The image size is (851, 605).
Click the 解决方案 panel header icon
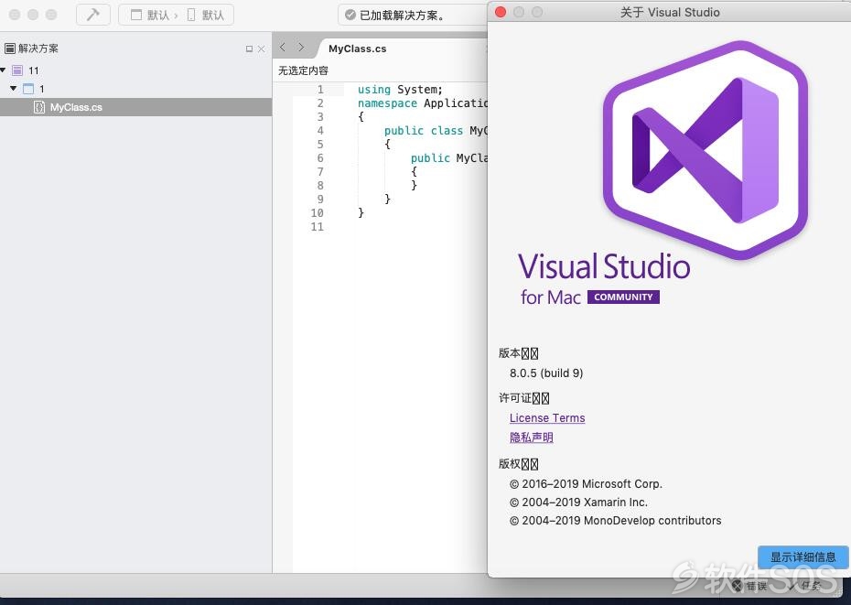(x=9, y=49)
